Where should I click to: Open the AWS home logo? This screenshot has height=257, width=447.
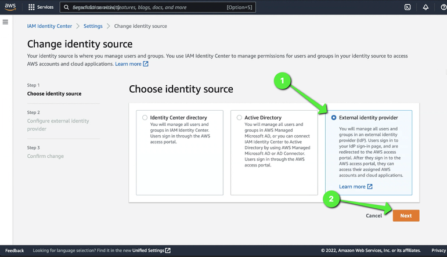[10, 7]
